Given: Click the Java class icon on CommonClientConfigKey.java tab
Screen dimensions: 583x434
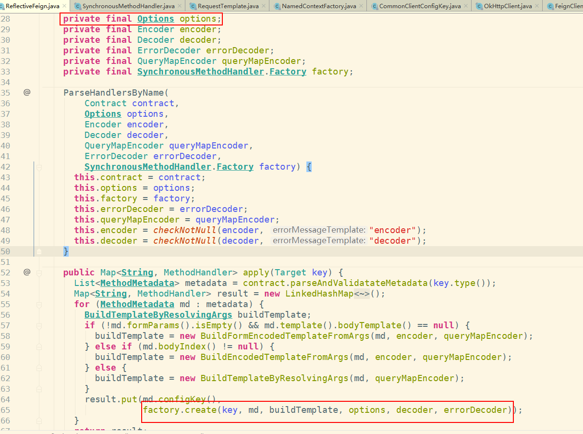Looking at the screenshot, I should click(375, 7).
